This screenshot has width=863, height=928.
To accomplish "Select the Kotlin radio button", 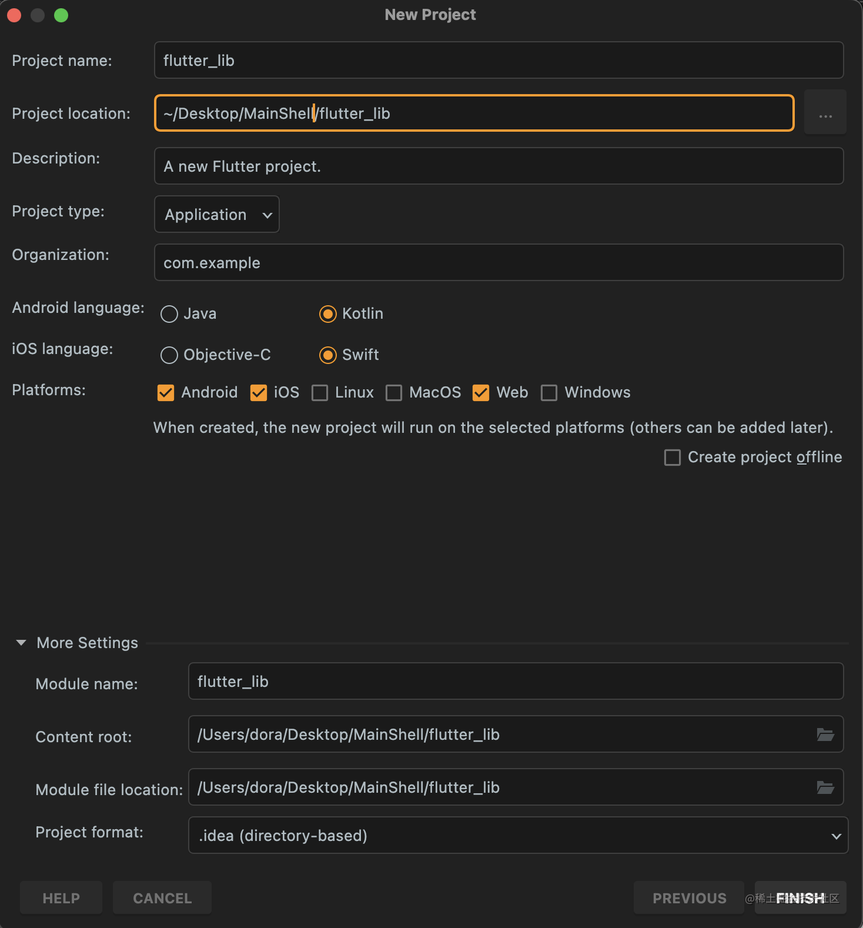I will 328,314.
